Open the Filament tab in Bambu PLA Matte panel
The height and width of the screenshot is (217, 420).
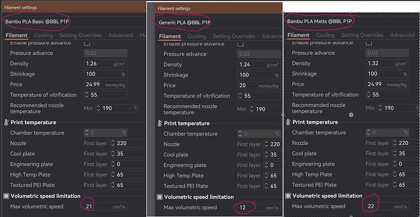299,35
